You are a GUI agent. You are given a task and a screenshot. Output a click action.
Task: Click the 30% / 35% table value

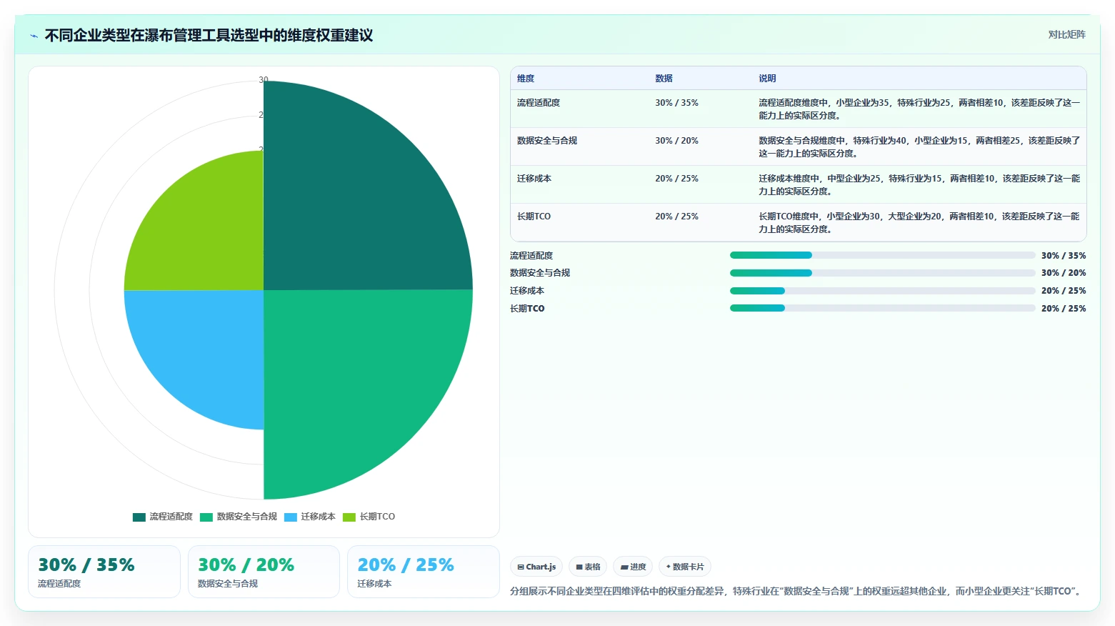click(x=676, y=103)
